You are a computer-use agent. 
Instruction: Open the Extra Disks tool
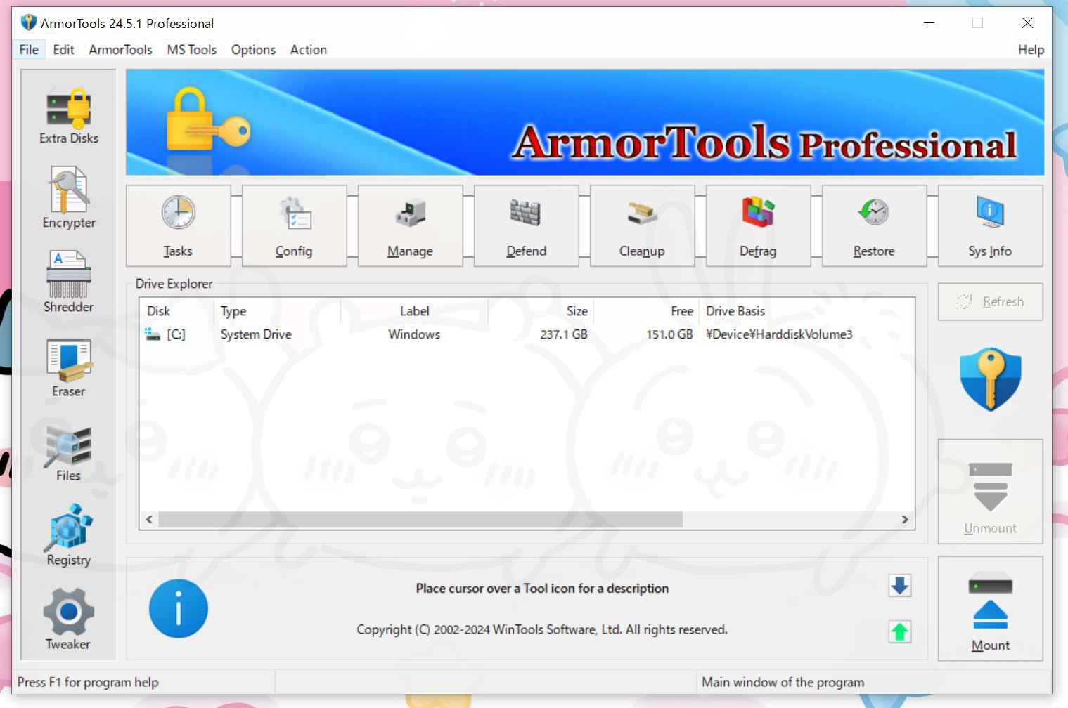pos(69,116)
